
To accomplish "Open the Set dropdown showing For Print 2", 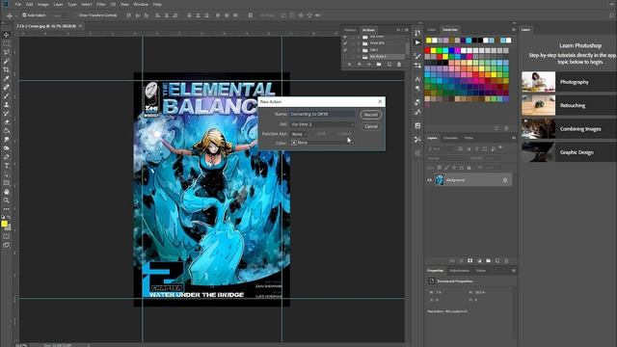I will (322, 124).
